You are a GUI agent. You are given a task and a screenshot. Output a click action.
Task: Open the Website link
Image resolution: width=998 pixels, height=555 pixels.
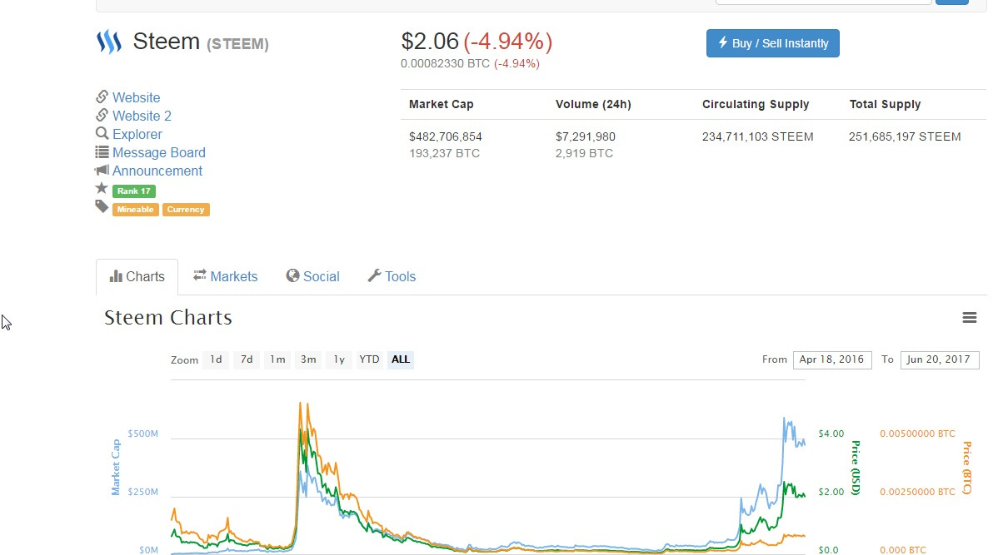click(x=137, y=97)
